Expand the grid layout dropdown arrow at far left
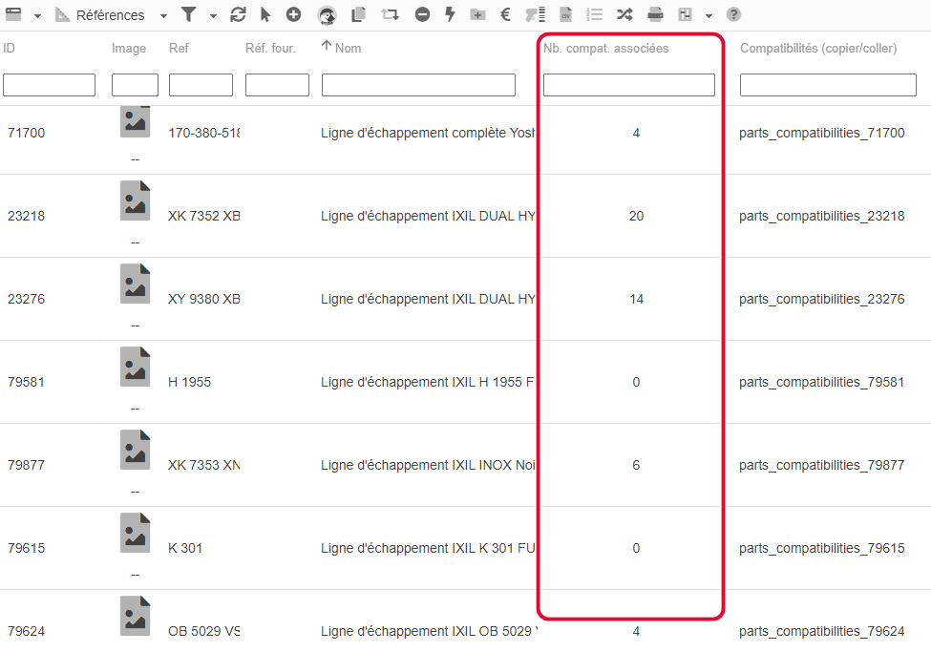 coord(37,16)
